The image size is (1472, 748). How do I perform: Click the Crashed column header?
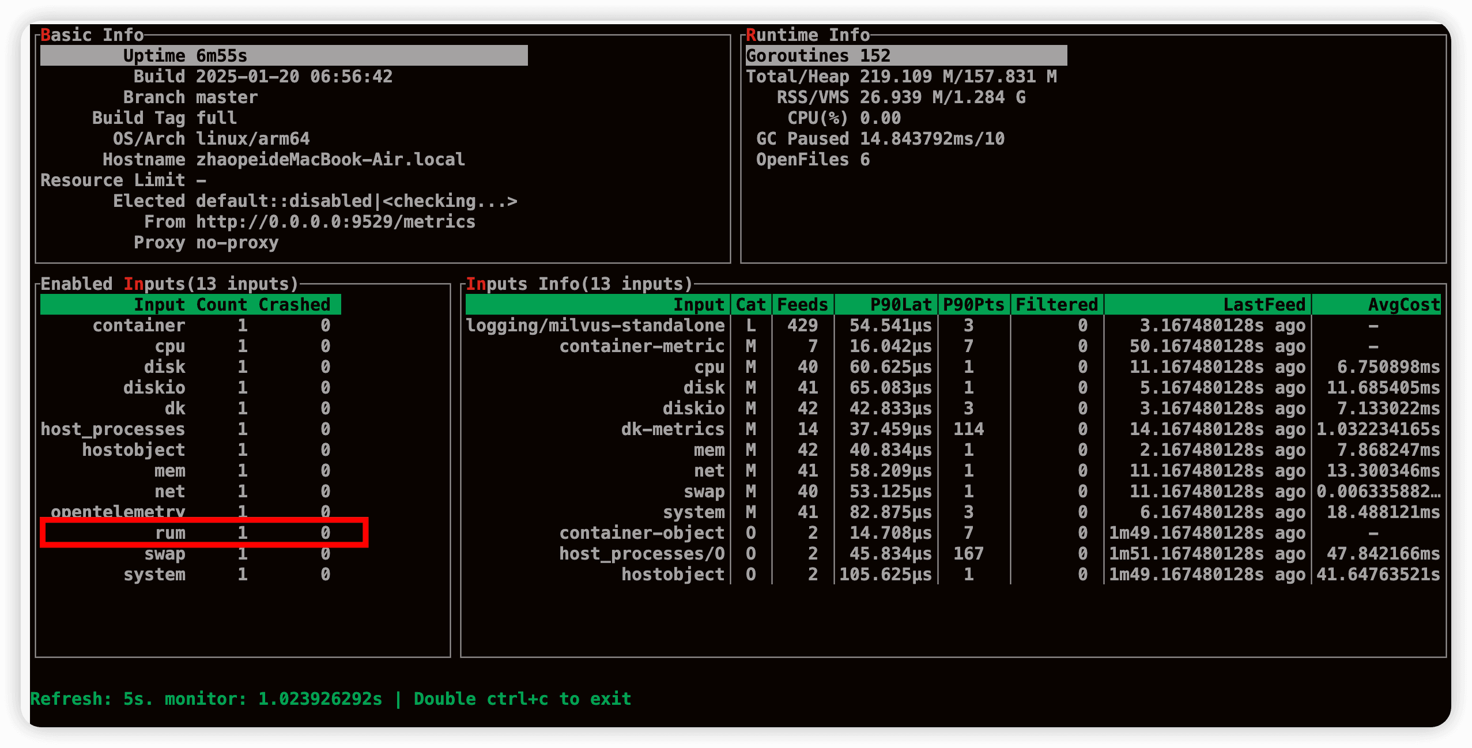click(294, 305)
